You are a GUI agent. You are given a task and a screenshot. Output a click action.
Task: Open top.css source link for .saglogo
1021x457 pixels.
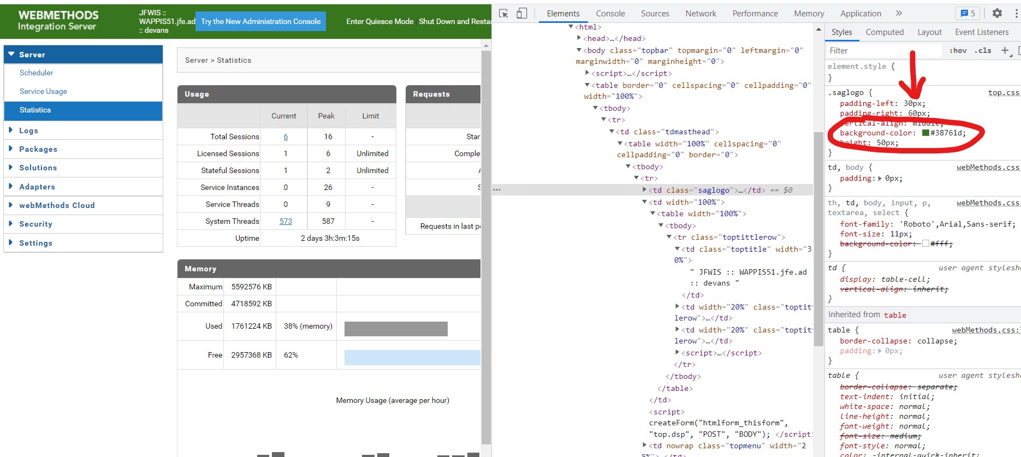(x=1003, y=92)
